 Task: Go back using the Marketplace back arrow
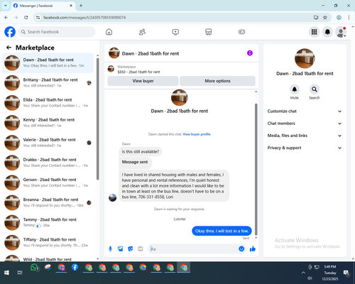point(9,48)
